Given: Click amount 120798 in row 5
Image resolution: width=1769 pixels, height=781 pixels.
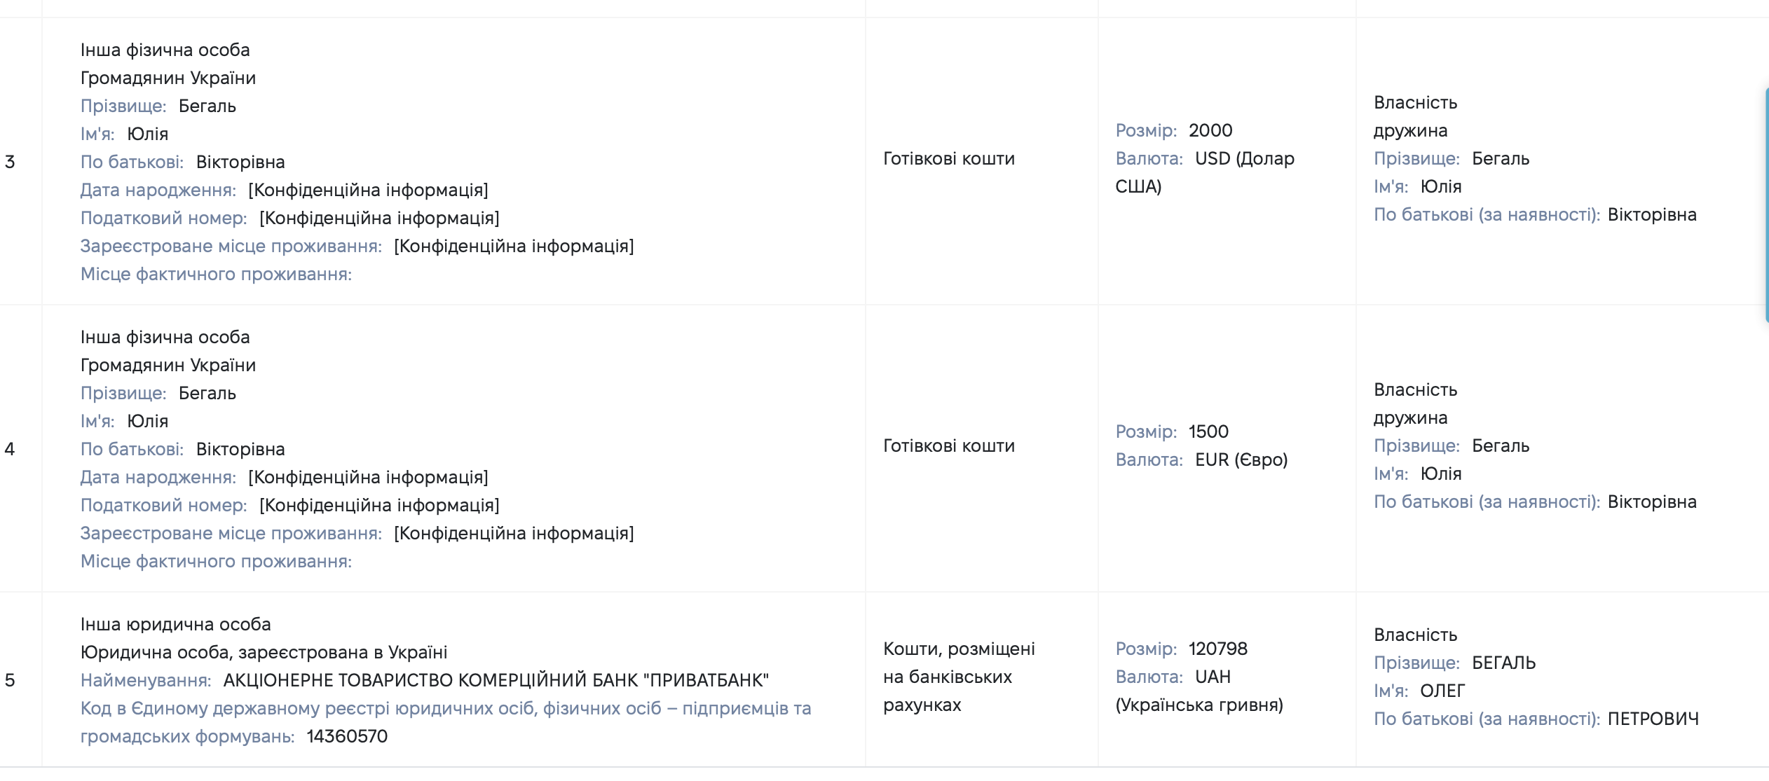Looking at the screenshot, I should coord(1218,649).
